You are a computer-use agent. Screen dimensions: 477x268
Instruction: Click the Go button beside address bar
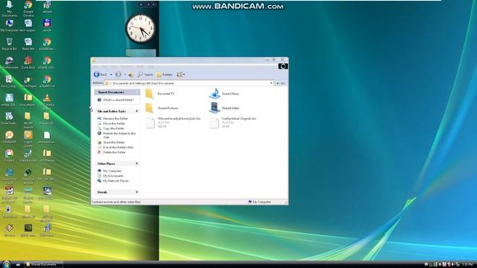280,83
